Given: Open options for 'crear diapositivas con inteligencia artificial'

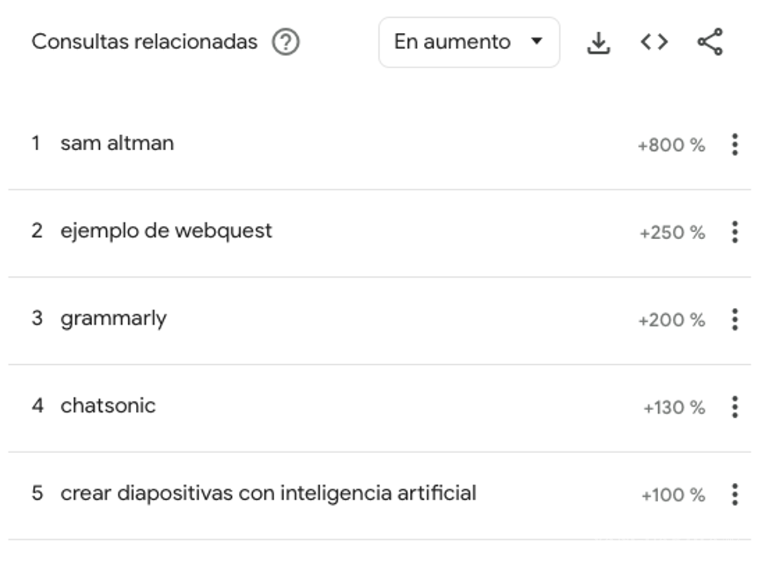Looking at the screenshot, I should pyautogui.click(x=735, y=495).
